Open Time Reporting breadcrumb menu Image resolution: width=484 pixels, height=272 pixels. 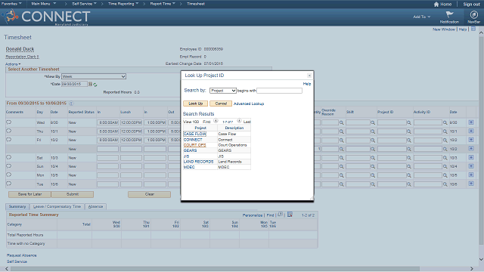pyautogui.click(x=123, y=4)
